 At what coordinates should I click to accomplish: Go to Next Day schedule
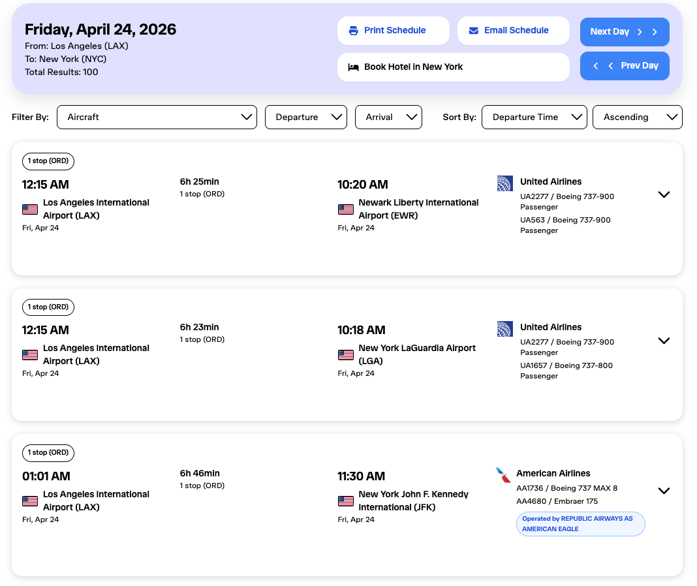coord(624,32)
